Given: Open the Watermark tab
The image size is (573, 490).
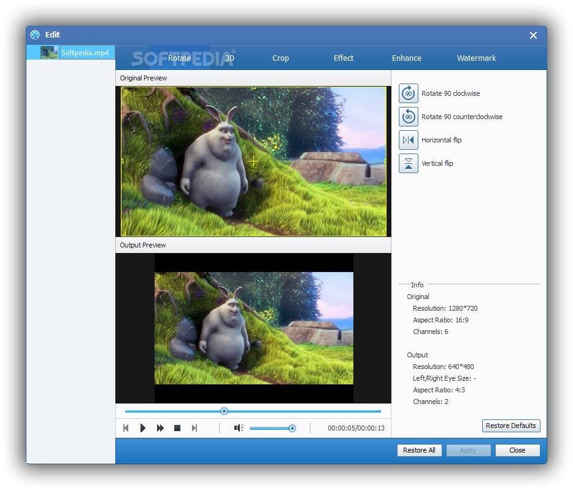Looking at the screenshot, I should (x=477, y=58).
